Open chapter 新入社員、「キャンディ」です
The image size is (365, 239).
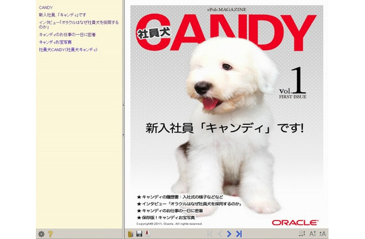pyautogui.click(x=62, y=15)
